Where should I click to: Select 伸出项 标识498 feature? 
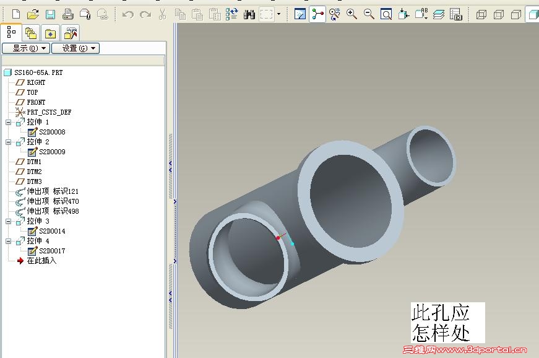(47, 211)
